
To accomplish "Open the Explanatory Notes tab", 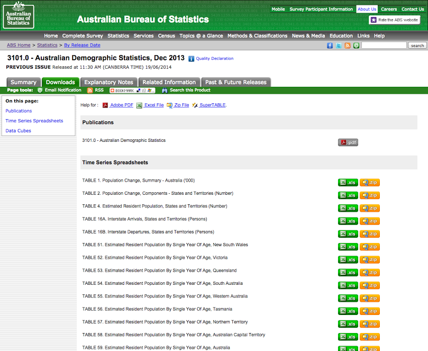I will (108, 82).
